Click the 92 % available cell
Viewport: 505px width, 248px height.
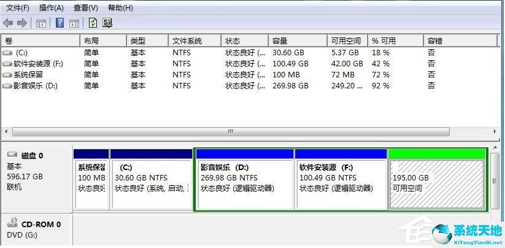[x=380, y=86]
